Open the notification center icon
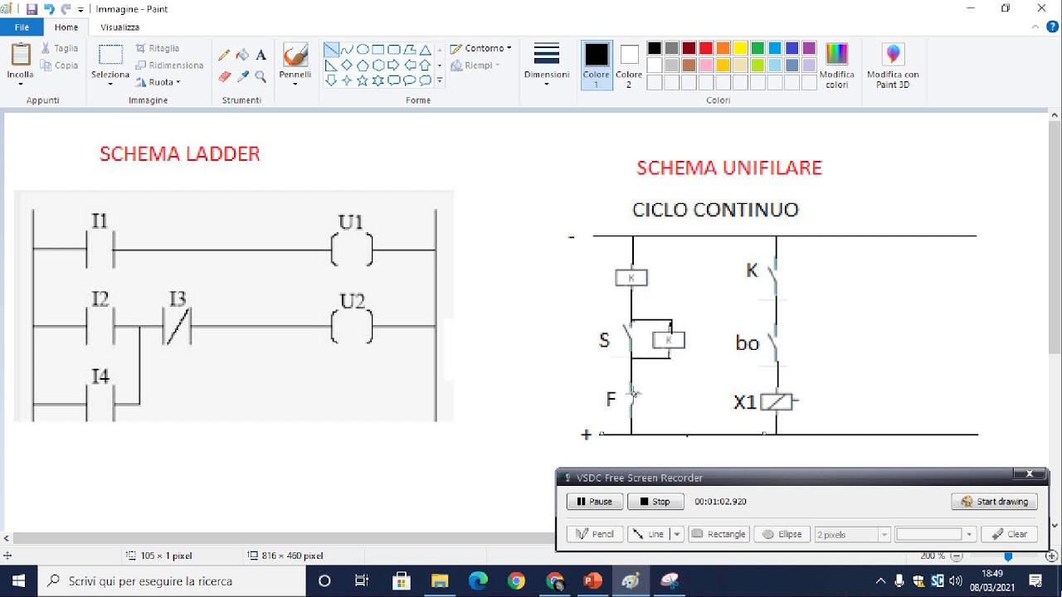Viewport: 1062px width, 597px height. [1035, 580]
